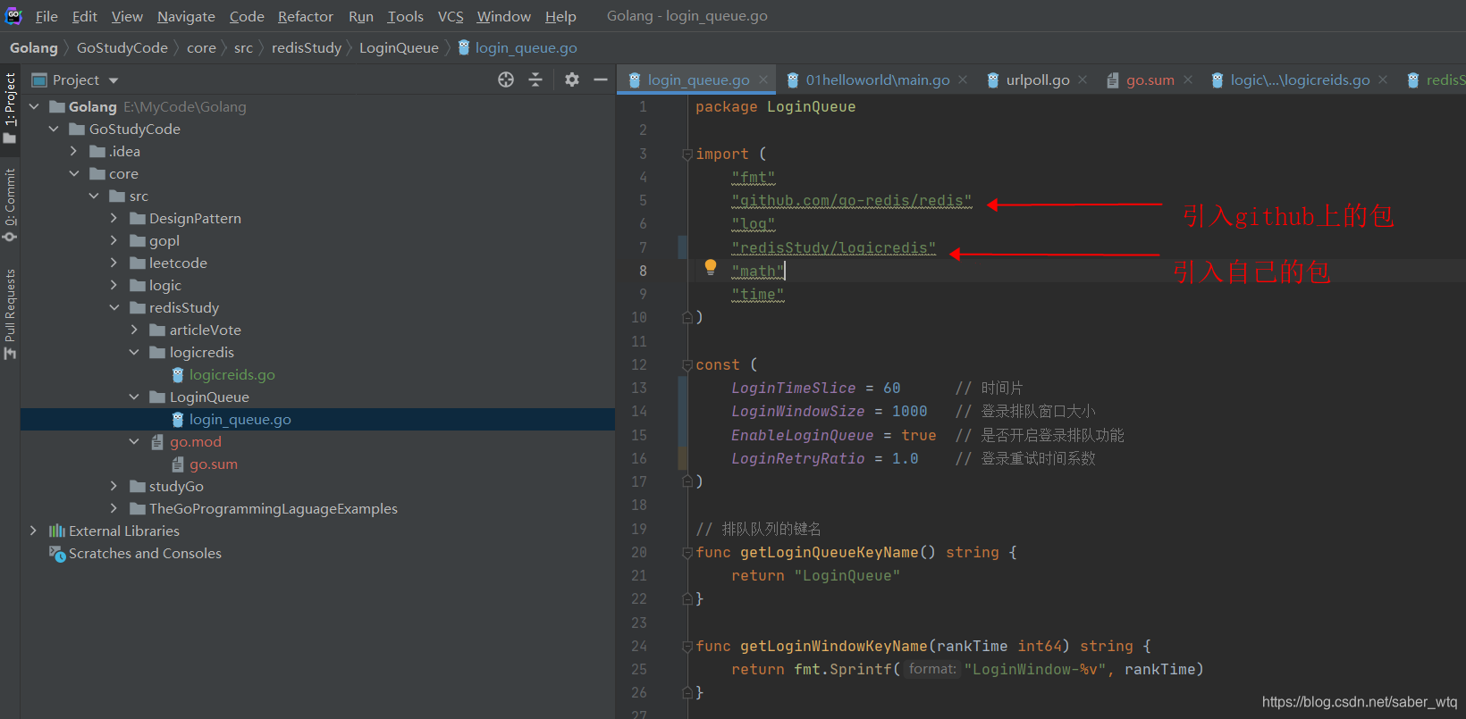The height and width of the screenshot is (719, 1466).
Task: Expand the articleVote folder
Action: 134,330
